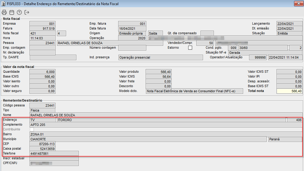Close the FISFL033 window
This screenshot has height=171, width=304.
[x=299, y=4]
